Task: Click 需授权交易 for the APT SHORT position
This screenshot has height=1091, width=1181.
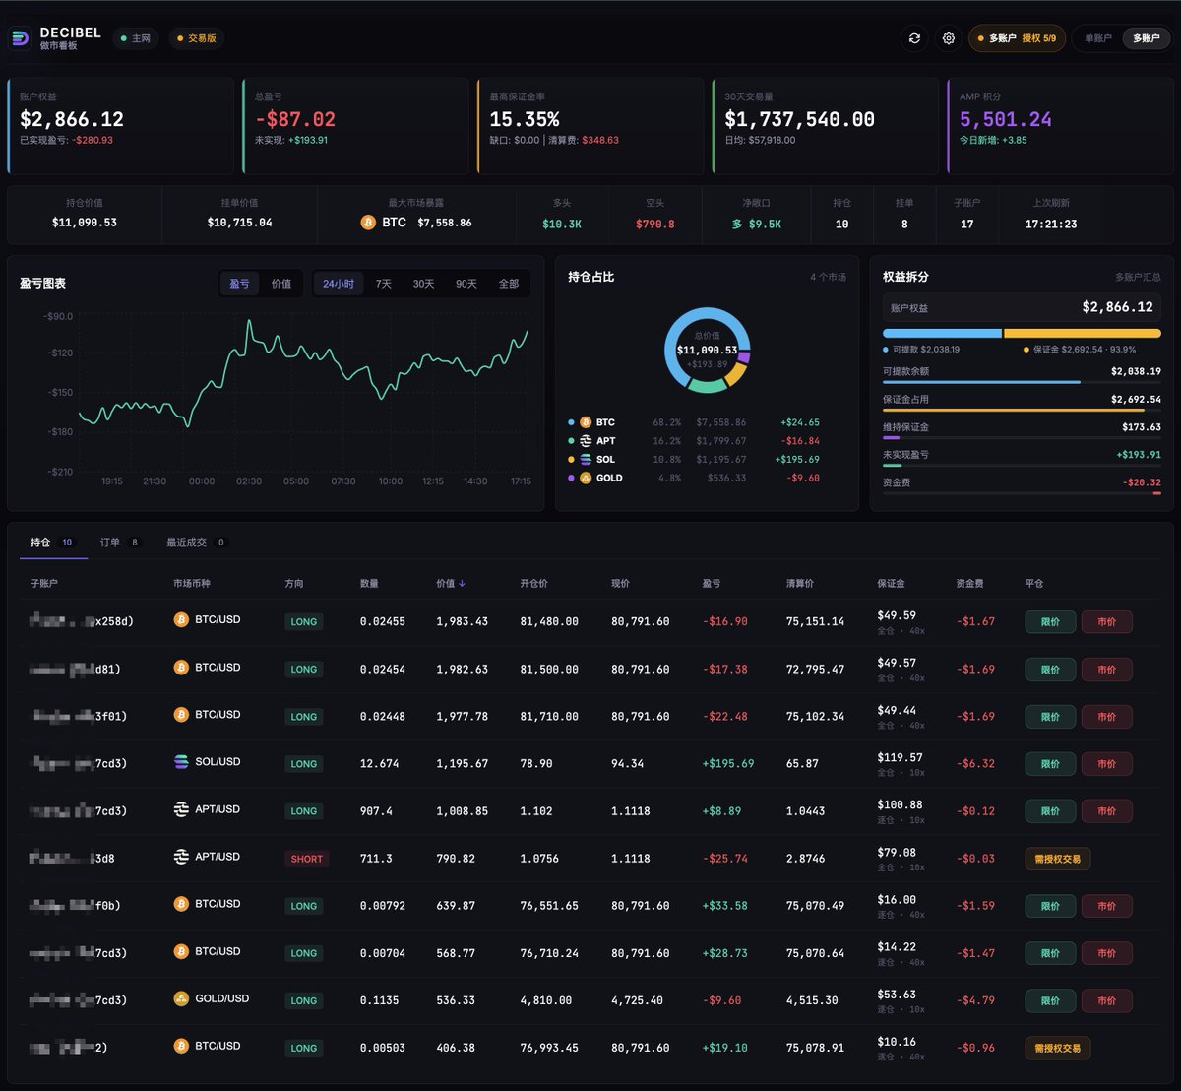Action: 1058,859
